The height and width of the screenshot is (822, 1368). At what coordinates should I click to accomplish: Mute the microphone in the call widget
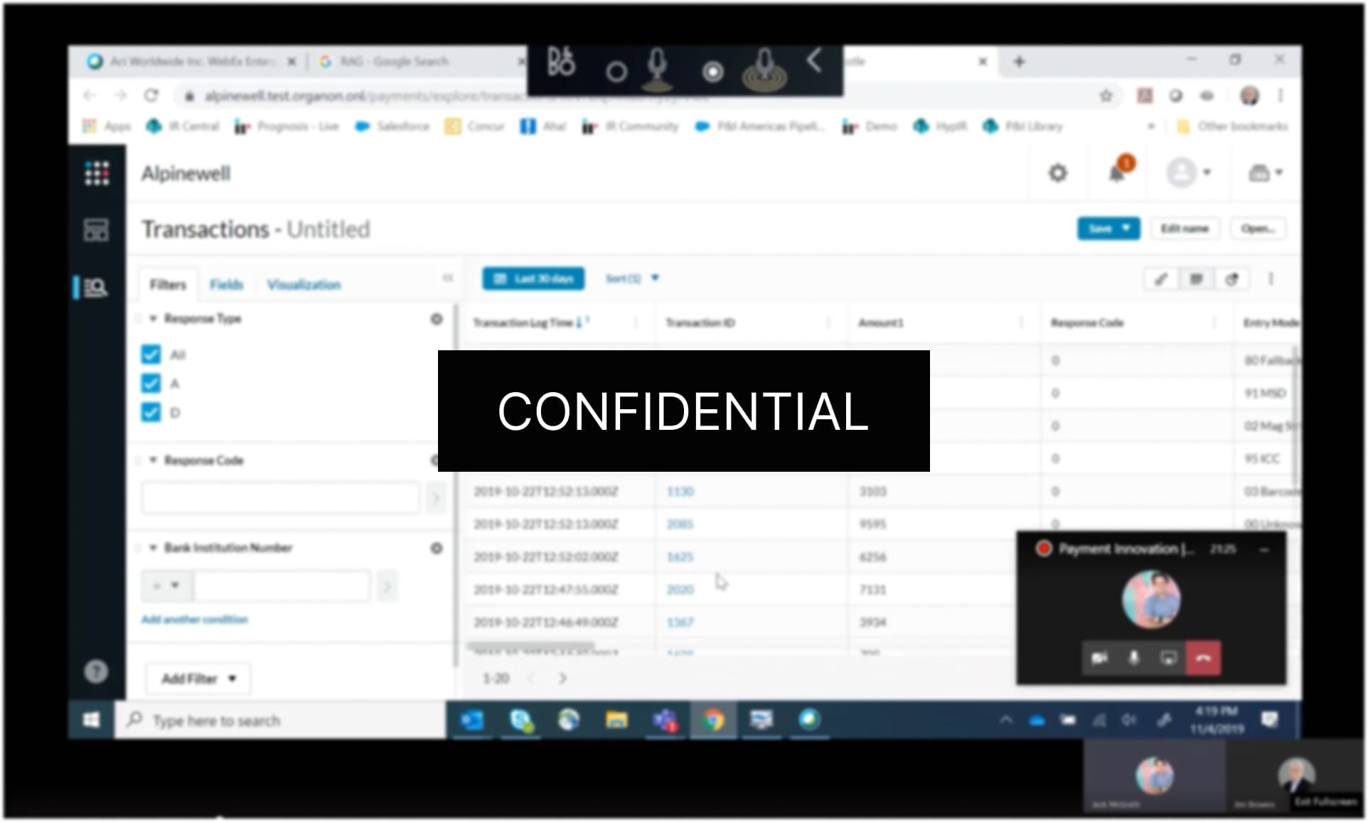tap(1133, 658)
